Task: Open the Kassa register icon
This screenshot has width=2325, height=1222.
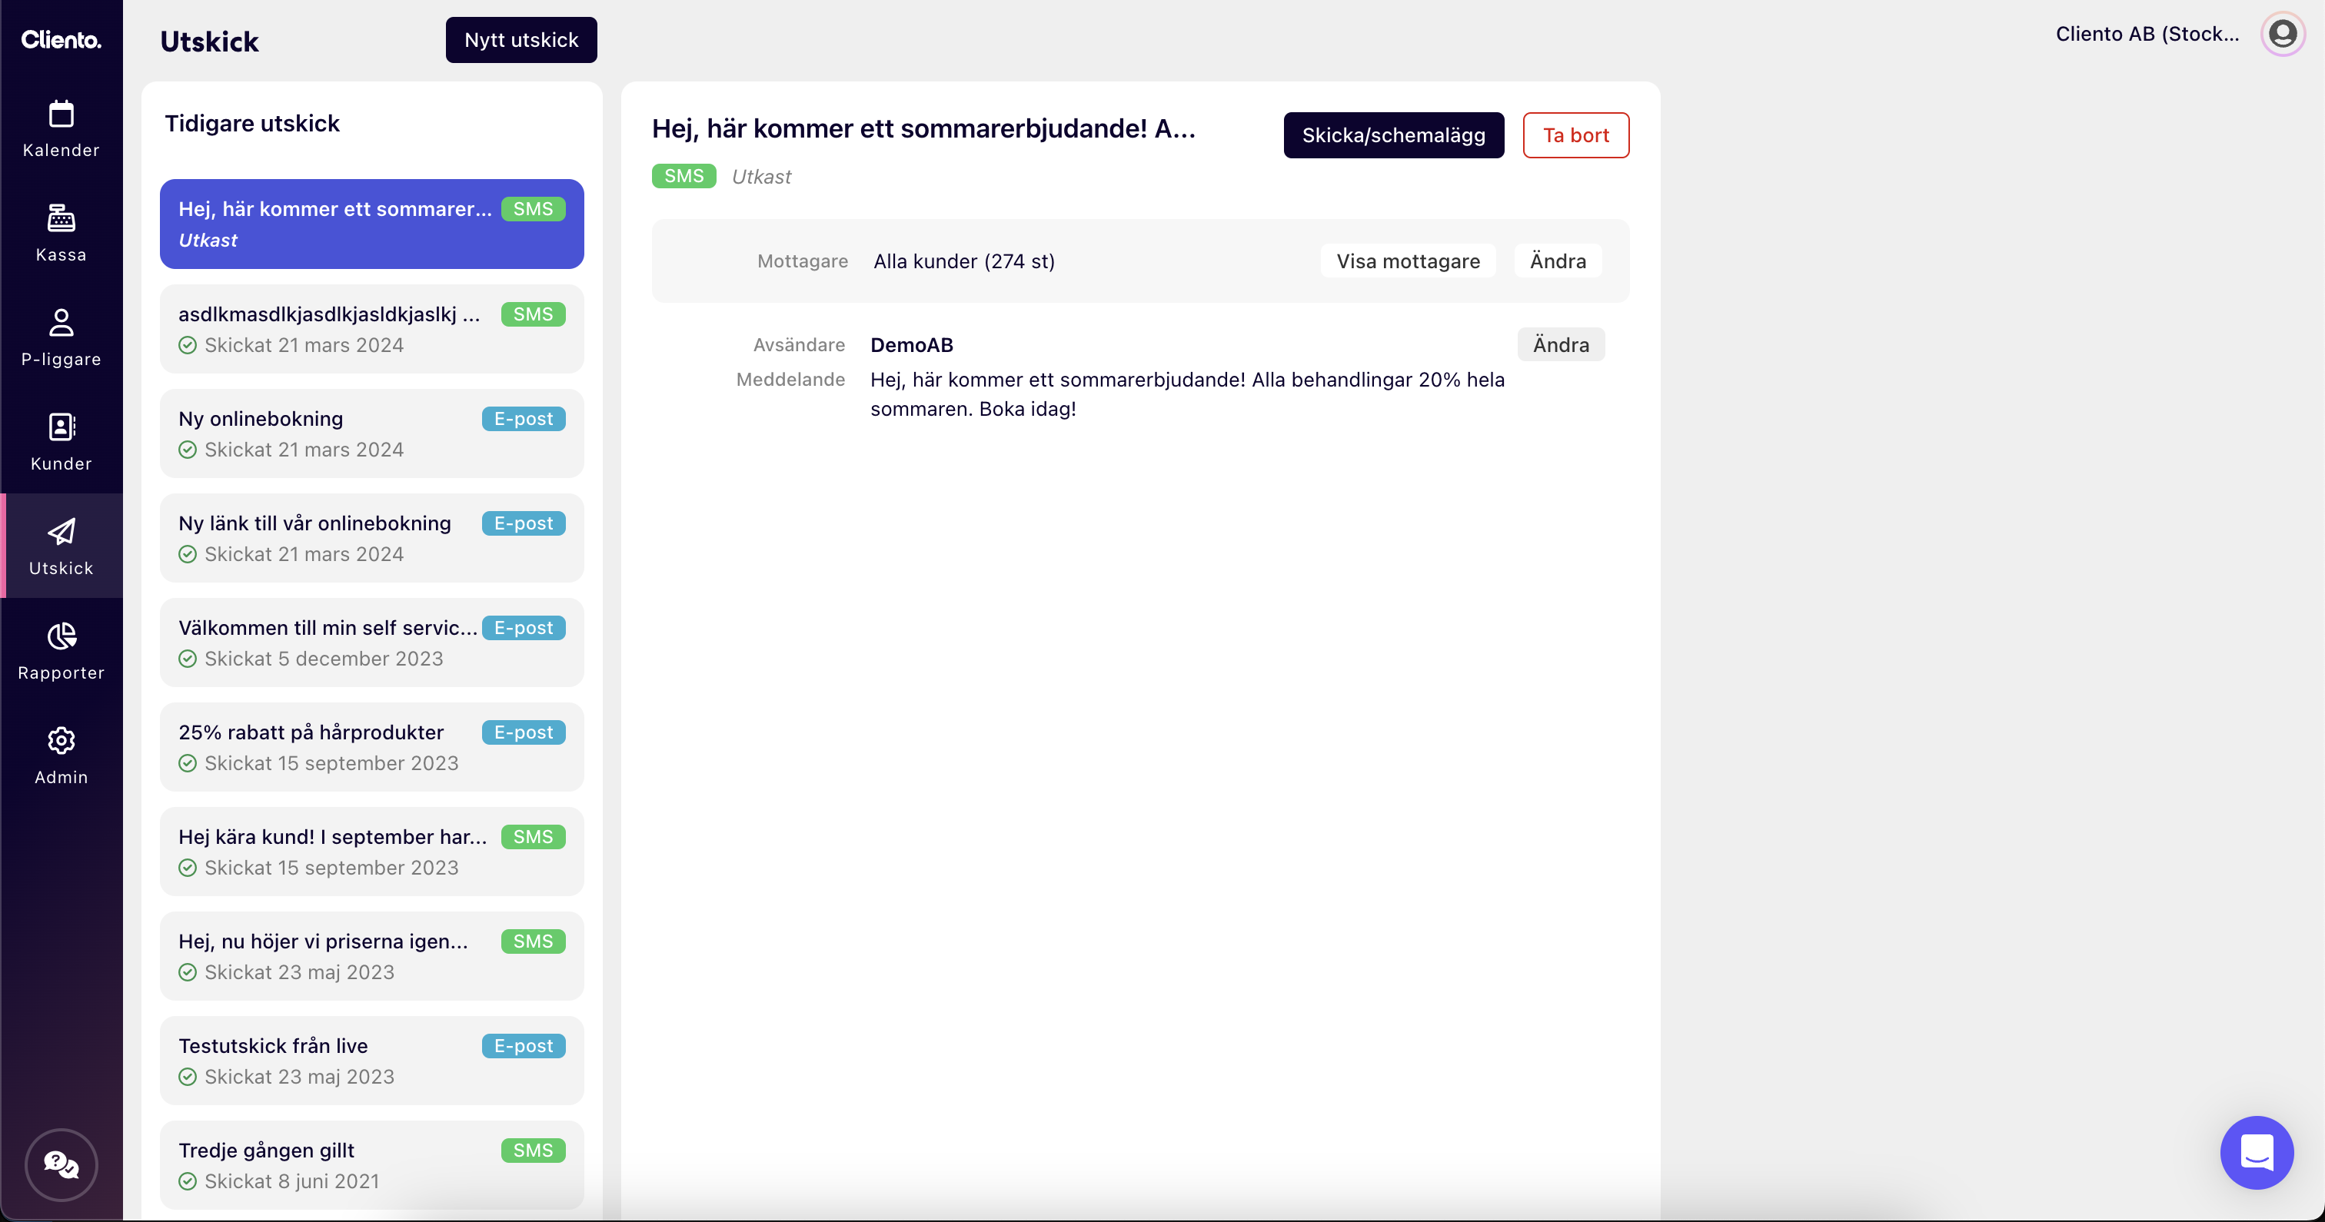Action: [x=62, y=218]
